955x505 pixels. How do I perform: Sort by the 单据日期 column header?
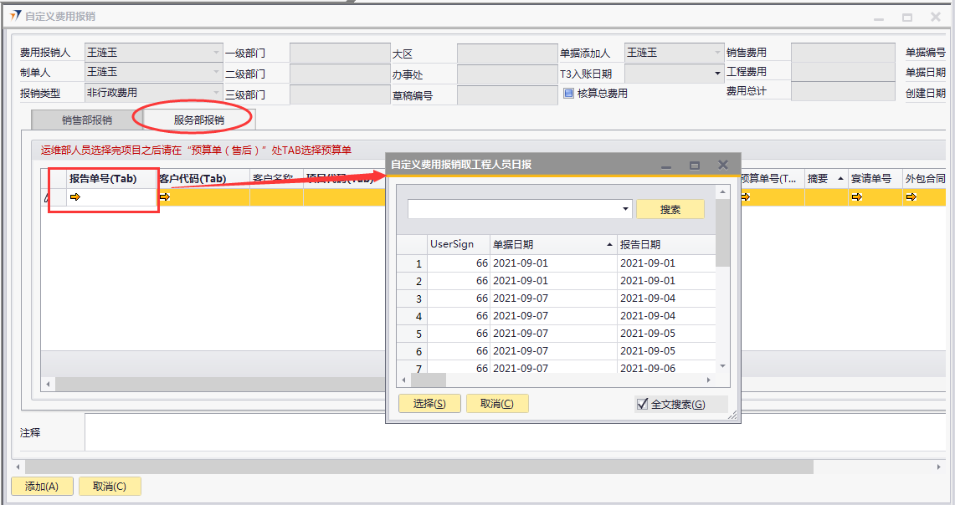coord(551,244)
